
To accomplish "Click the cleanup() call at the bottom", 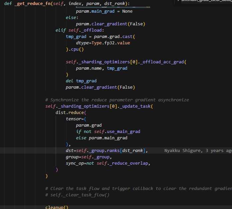I will (x=57, y=207).
